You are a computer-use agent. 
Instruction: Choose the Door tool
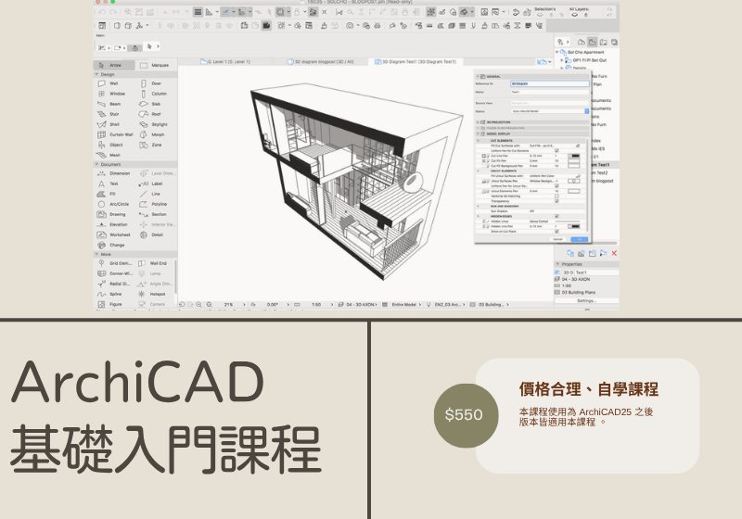coord(151,83)
